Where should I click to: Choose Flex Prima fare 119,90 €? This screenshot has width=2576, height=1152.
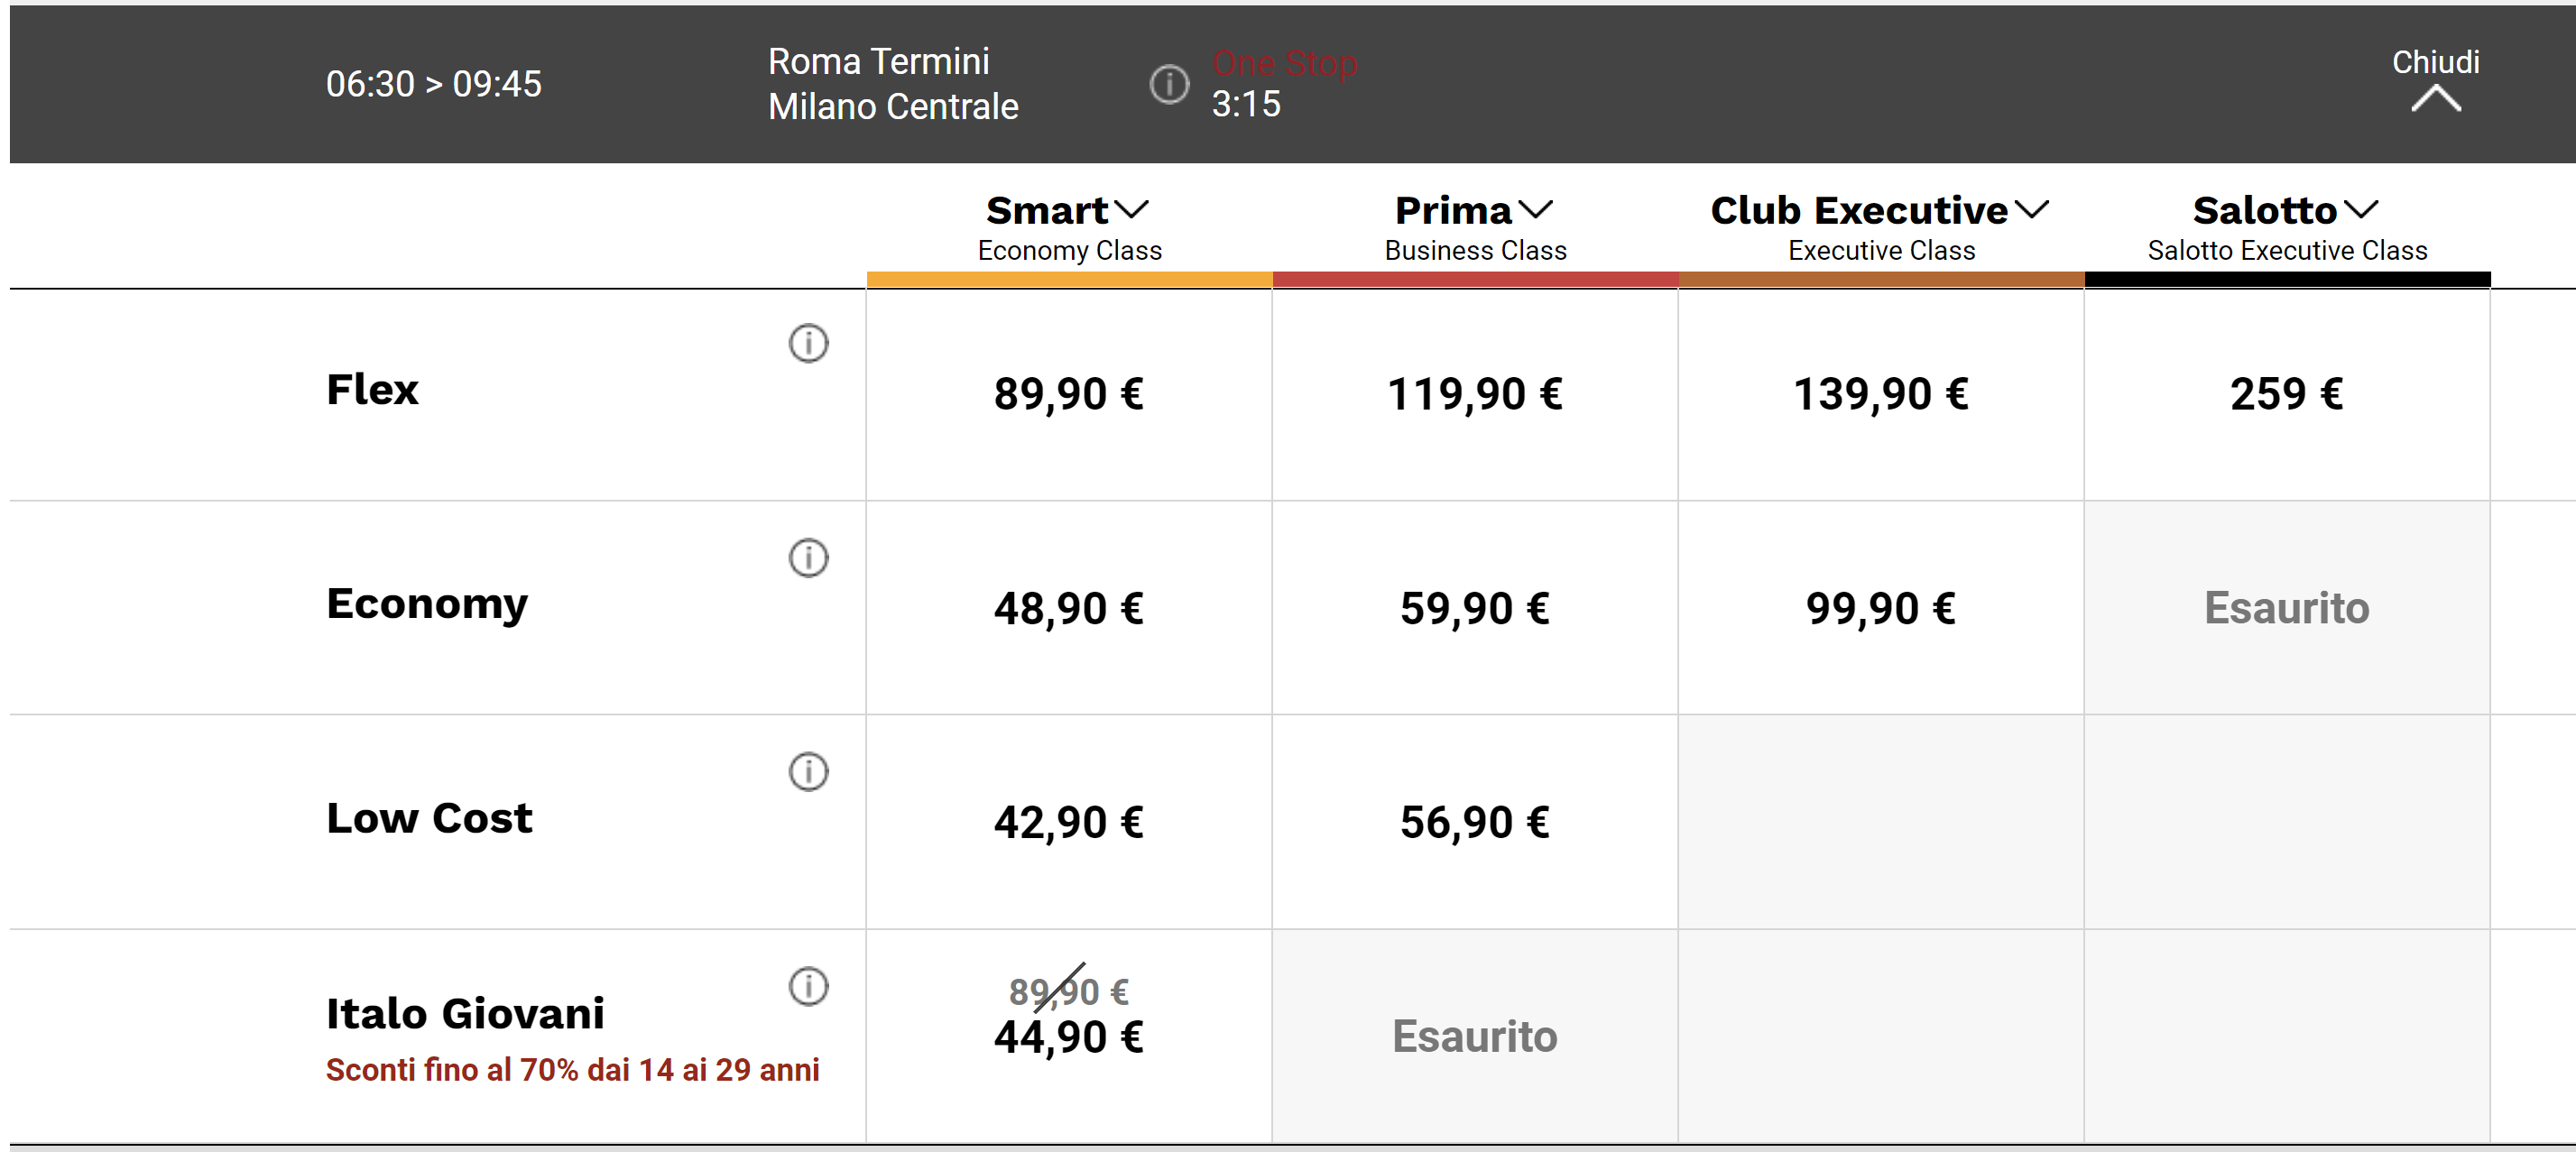[1475, 394]
